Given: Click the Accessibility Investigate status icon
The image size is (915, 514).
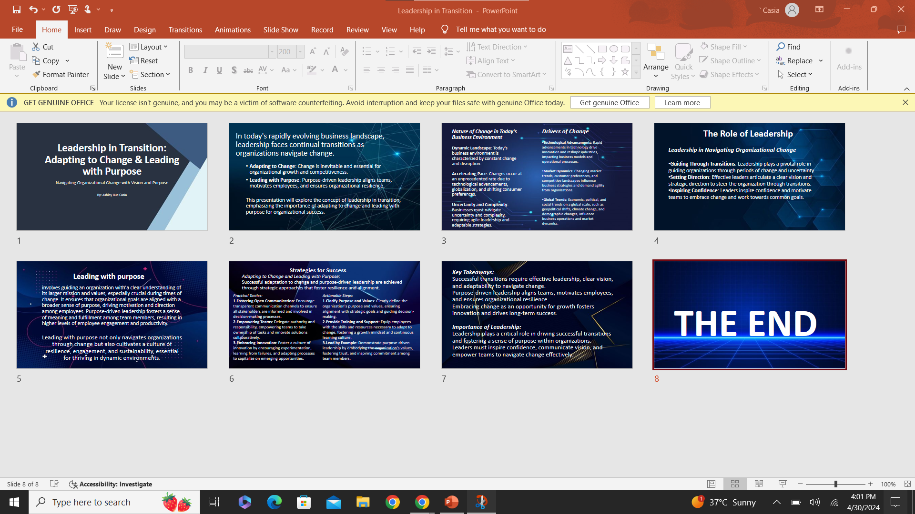Looking at the screenshot, I should click(x=73, y=484).
